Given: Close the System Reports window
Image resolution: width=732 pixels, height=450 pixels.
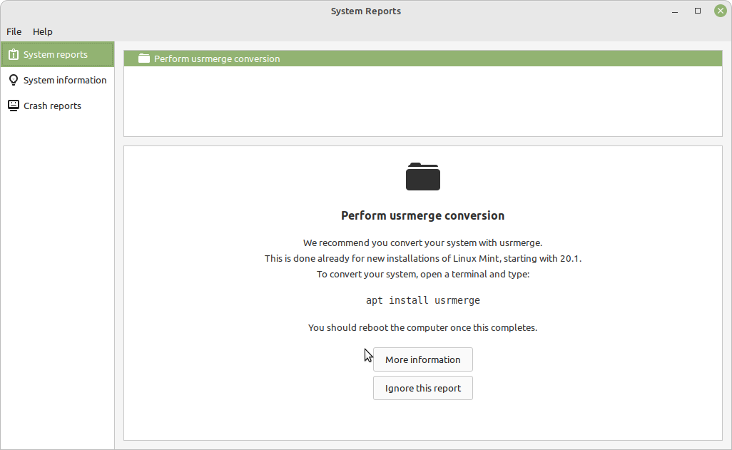Looking at the screenshot, I should [x=721, y=11].
